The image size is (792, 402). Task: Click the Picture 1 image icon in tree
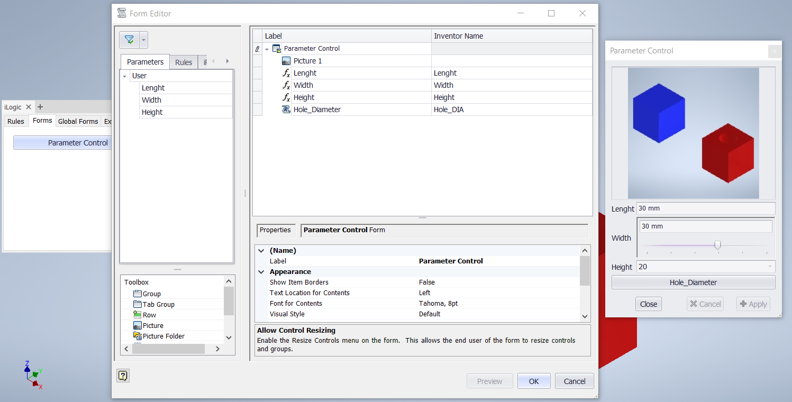point(286,61)
